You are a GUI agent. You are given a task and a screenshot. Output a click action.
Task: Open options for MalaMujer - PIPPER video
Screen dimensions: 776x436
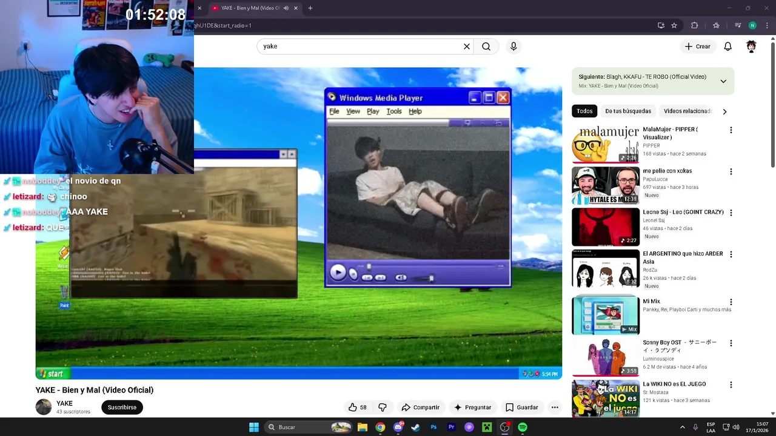(731, 130)
